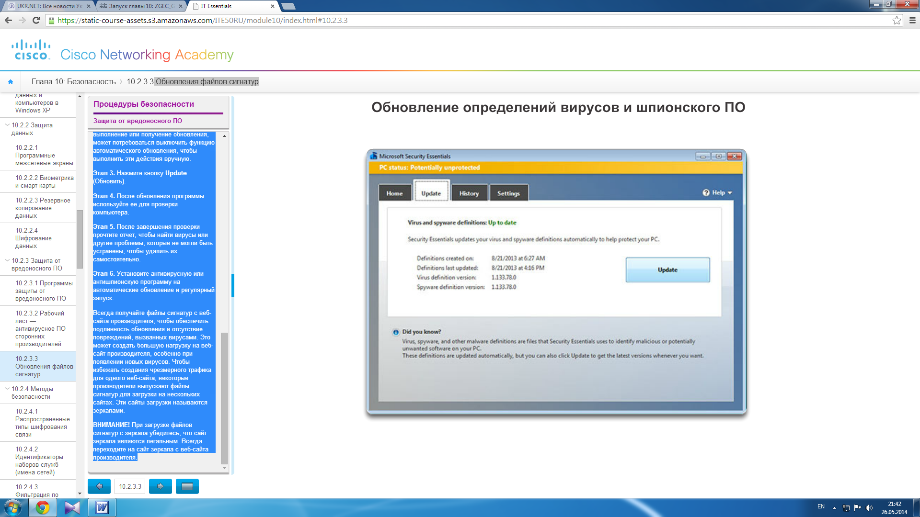Open the Chrome menu button
Image resolution: width=920 pixels, height=517 pixels.
tap(912, 20)
